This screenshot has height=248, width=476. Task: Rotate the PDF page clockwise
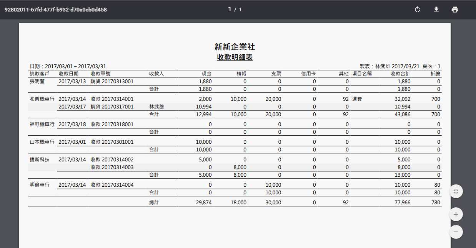(x=418, y=10)
